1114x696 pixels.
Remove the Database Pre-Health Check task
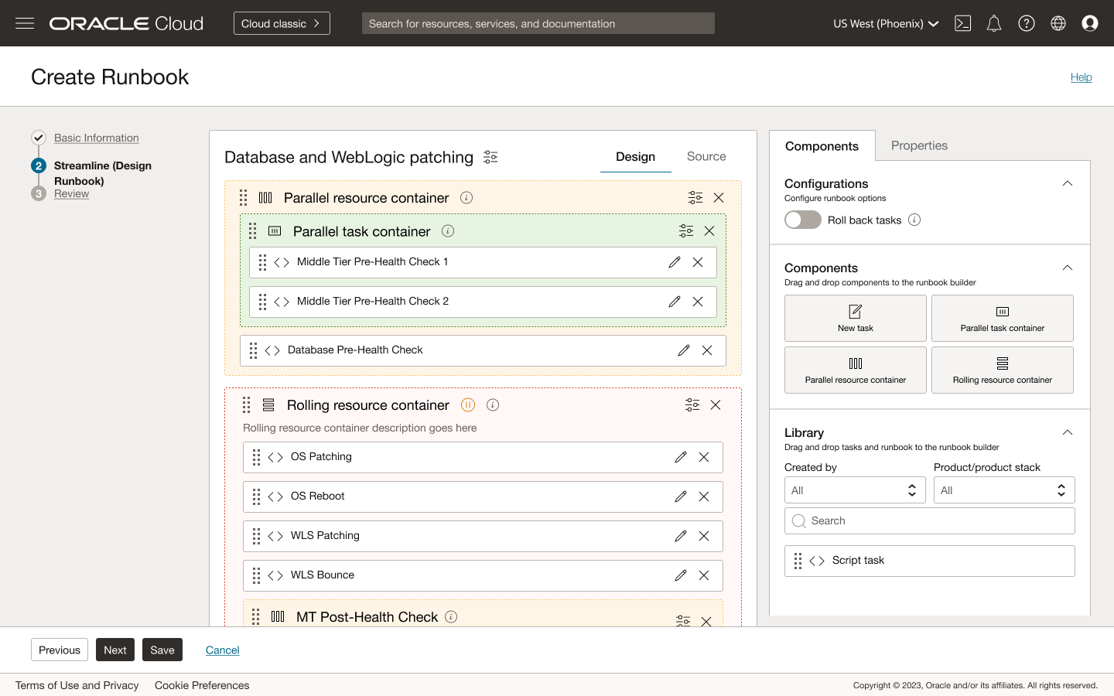706,350
